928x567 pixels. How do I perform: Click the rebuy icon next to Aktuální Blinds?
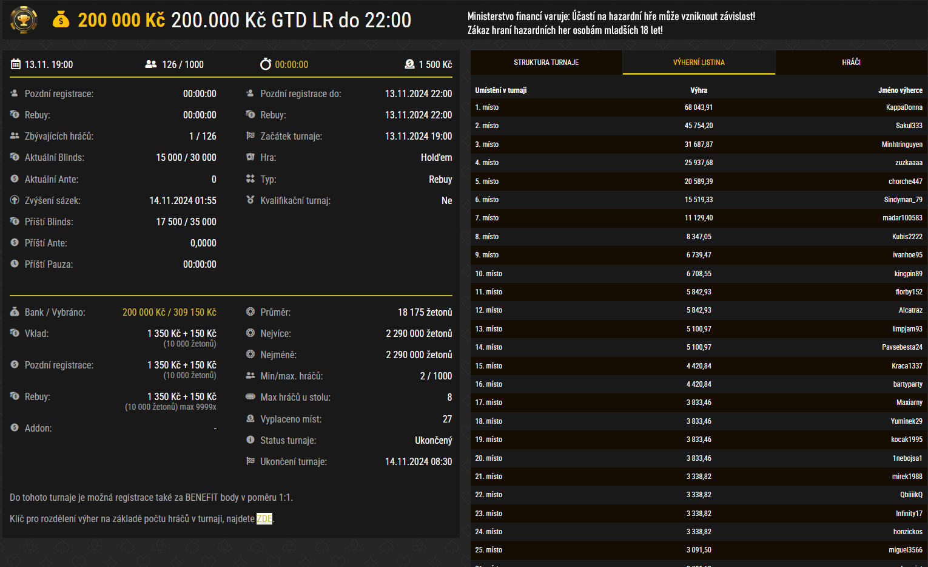click(13, 157)
